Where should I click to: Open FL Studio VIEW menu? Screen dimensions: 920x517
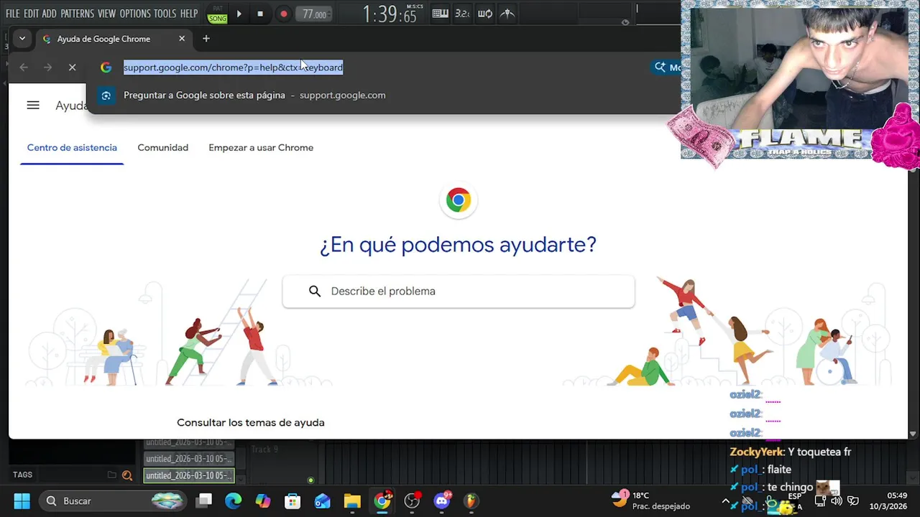[106, 14]
